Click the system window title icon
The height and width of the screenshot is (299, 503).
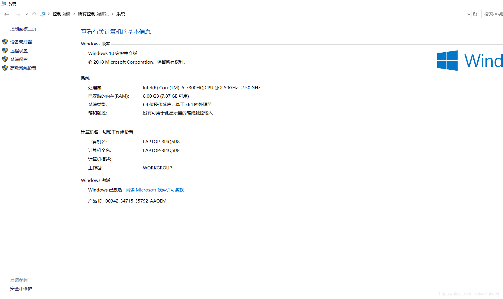tap(3, 4)
